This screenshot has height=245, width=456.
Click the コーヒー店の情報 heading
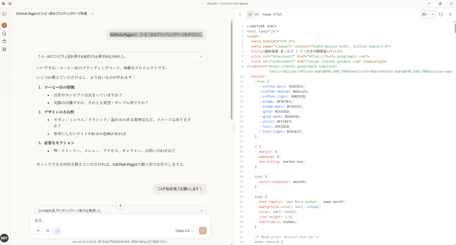pos(59,87)
